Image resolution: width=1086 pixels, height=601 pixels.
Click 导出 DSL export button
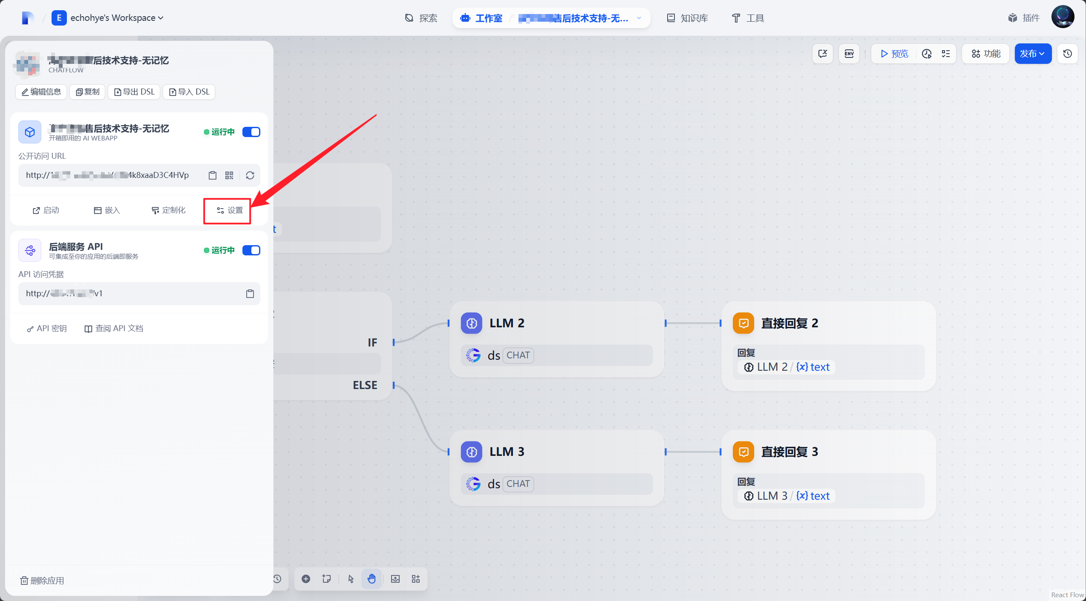point(134,92)
